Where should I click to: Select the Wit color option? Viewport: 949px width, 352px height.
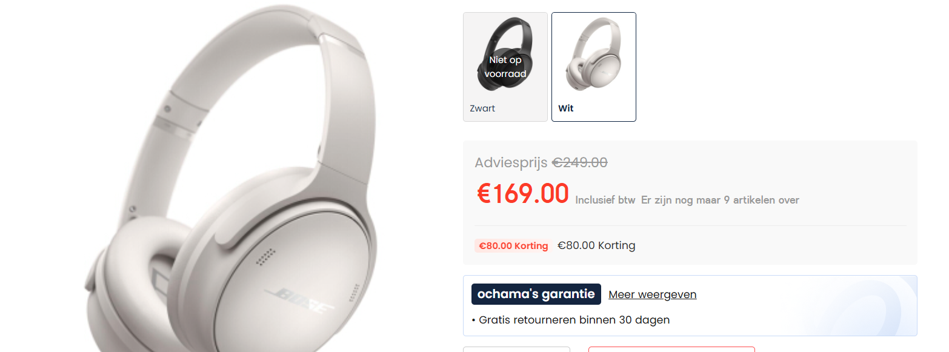pyautogui.click(x=594, y=67)
